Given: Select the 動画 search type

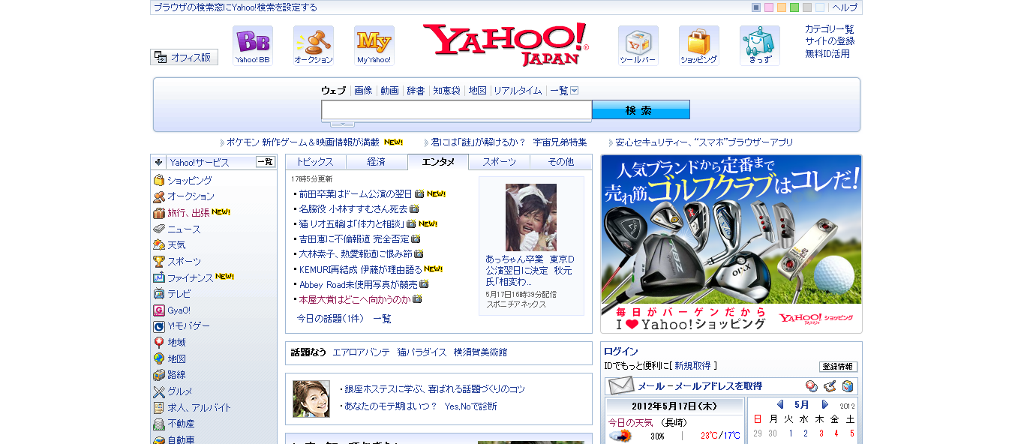Looking at the screenshot, I should point(389,91).
